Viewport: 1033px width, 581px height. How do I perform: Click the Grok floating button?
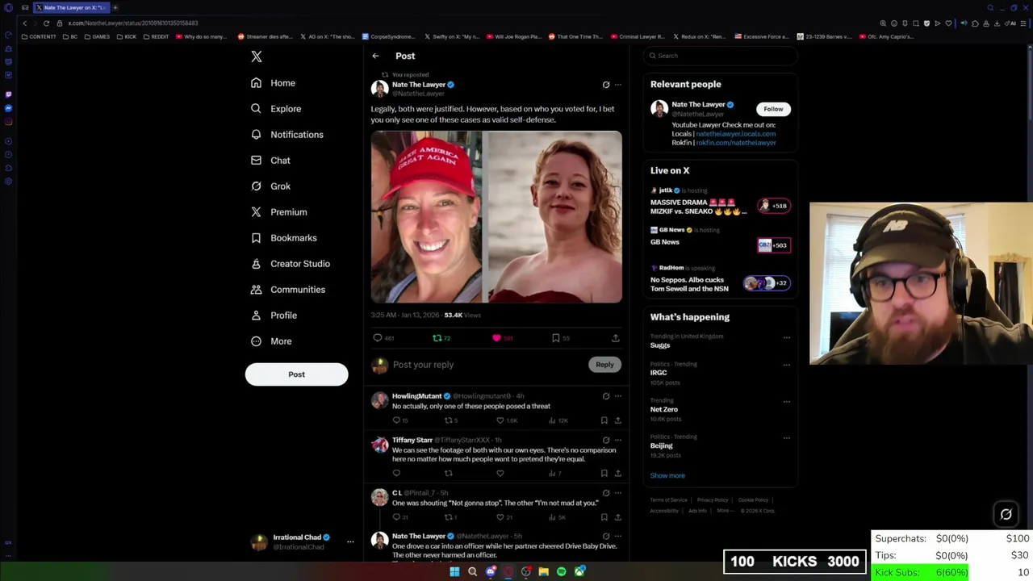(x=1006, y=514)
